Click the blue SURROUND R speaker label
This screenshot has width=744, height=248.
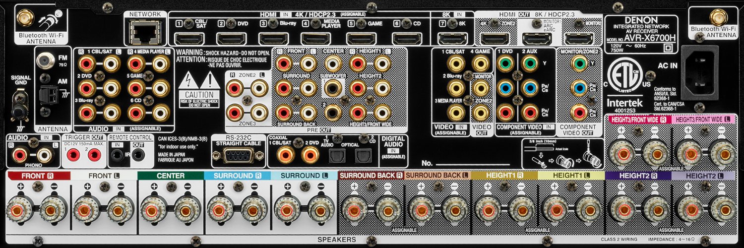[x=237, y=176]
